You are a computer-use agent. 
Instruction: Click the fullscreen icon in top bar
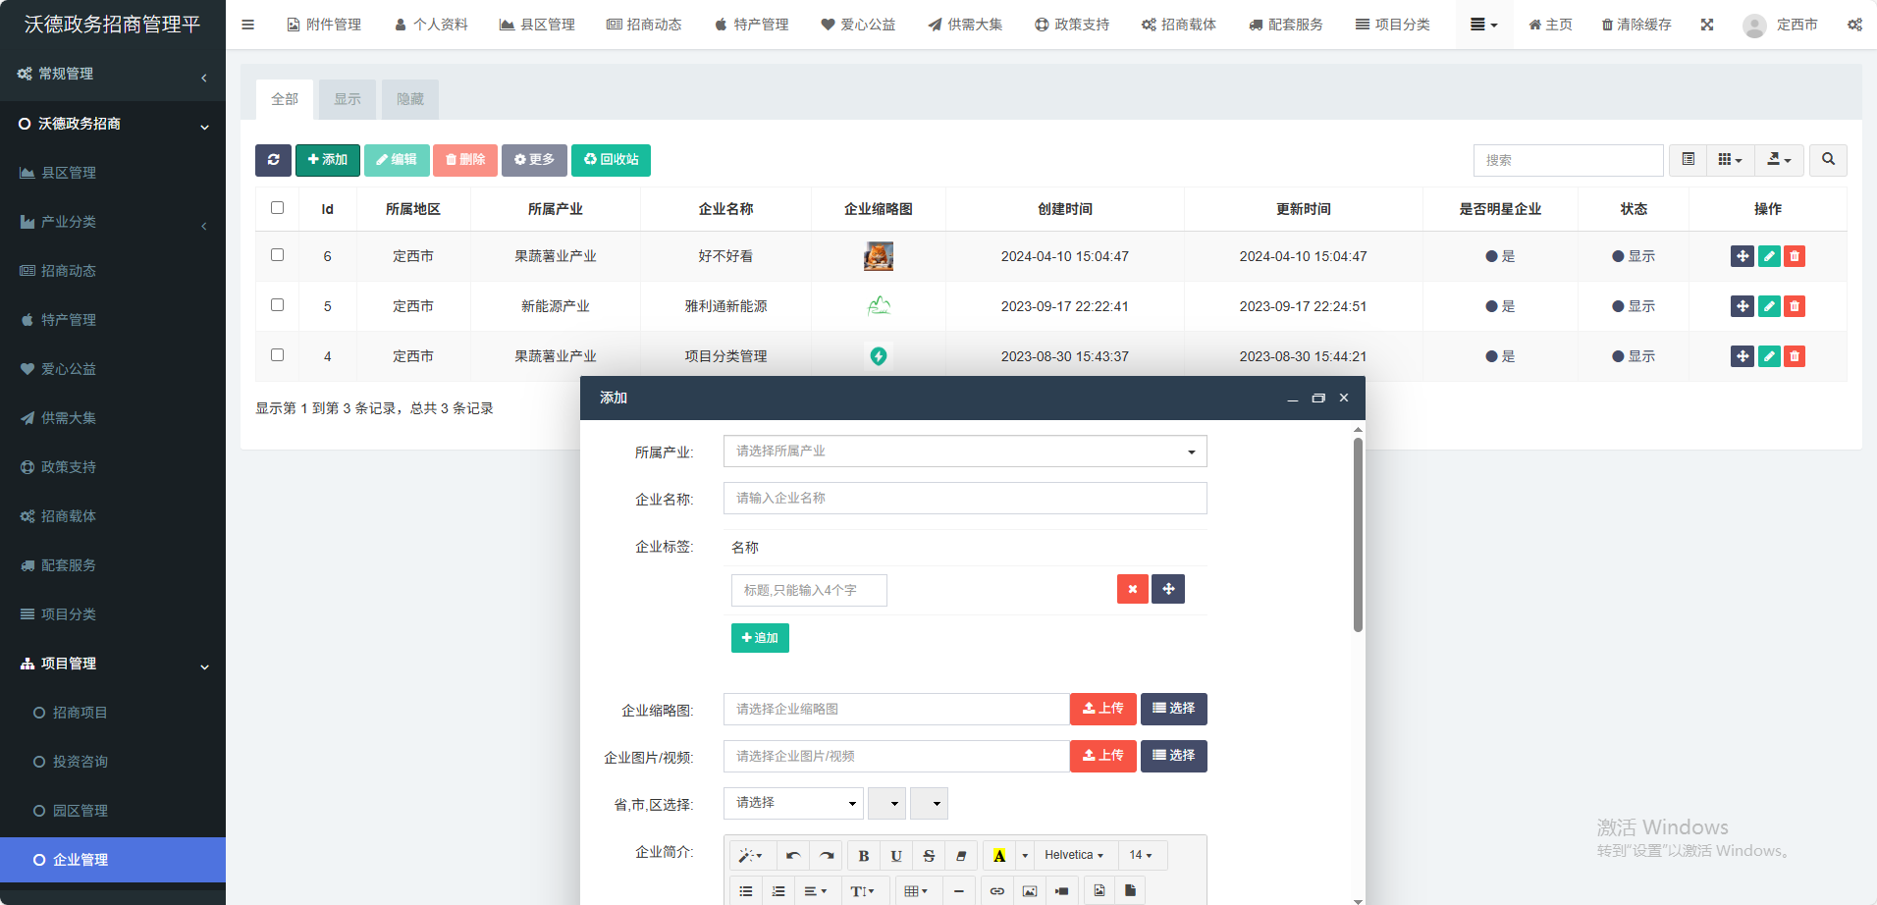pos(1707,25)
